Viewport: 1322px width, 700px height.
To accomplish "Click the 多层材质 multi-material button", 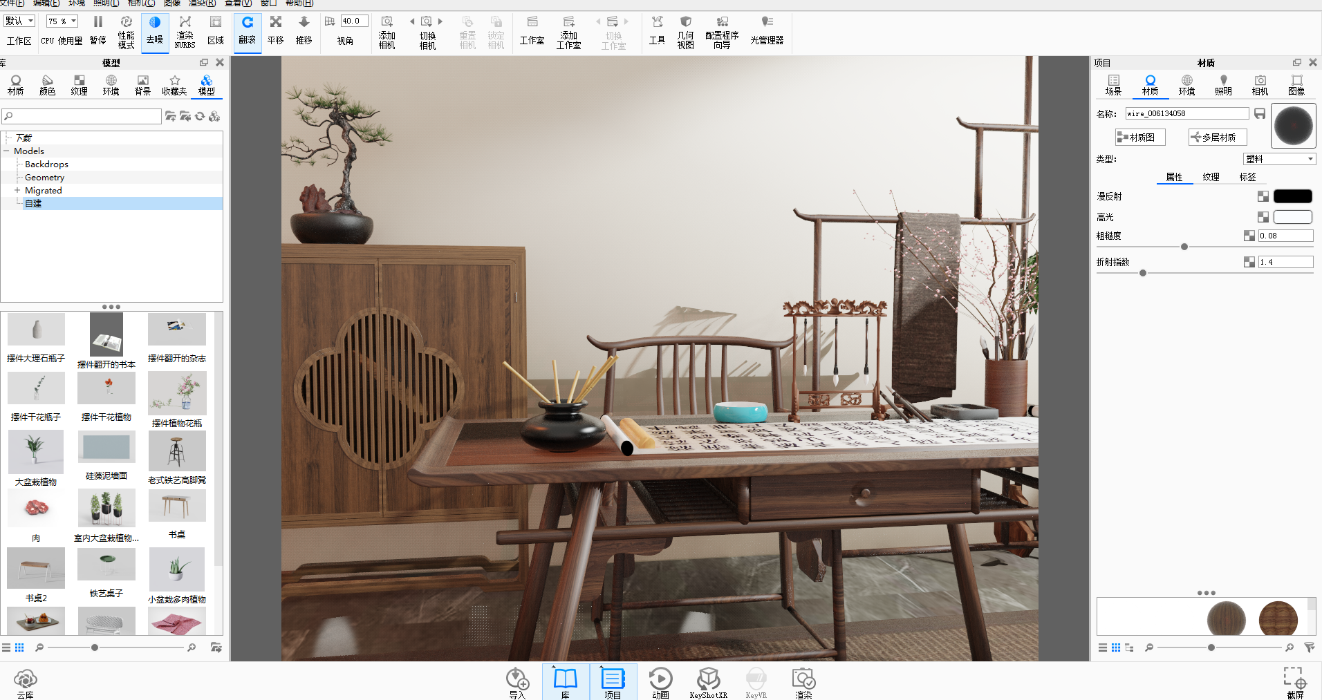I will (x=1218, y=138).
